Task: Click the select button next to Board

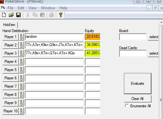Action: pyautogui.click(x=153, y=37)
